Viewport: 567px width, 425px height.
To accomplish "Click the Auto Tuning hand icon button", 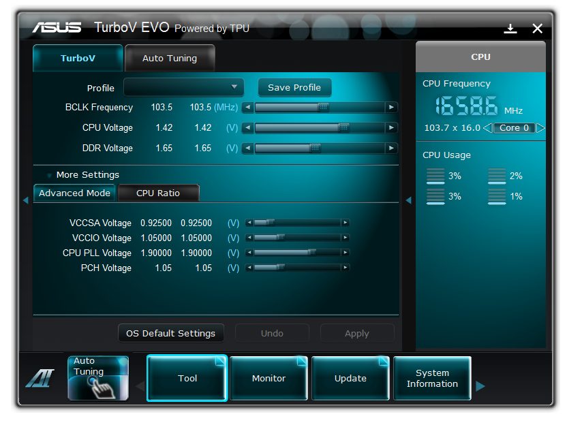I will coord(98,378).
